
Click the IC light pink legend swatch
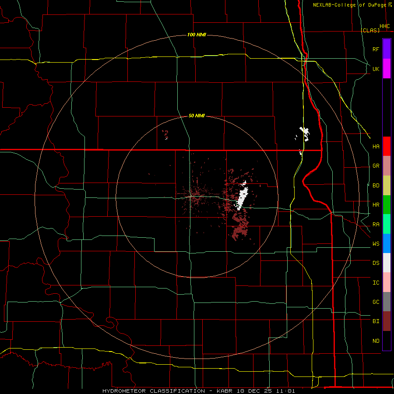[387, 282]
